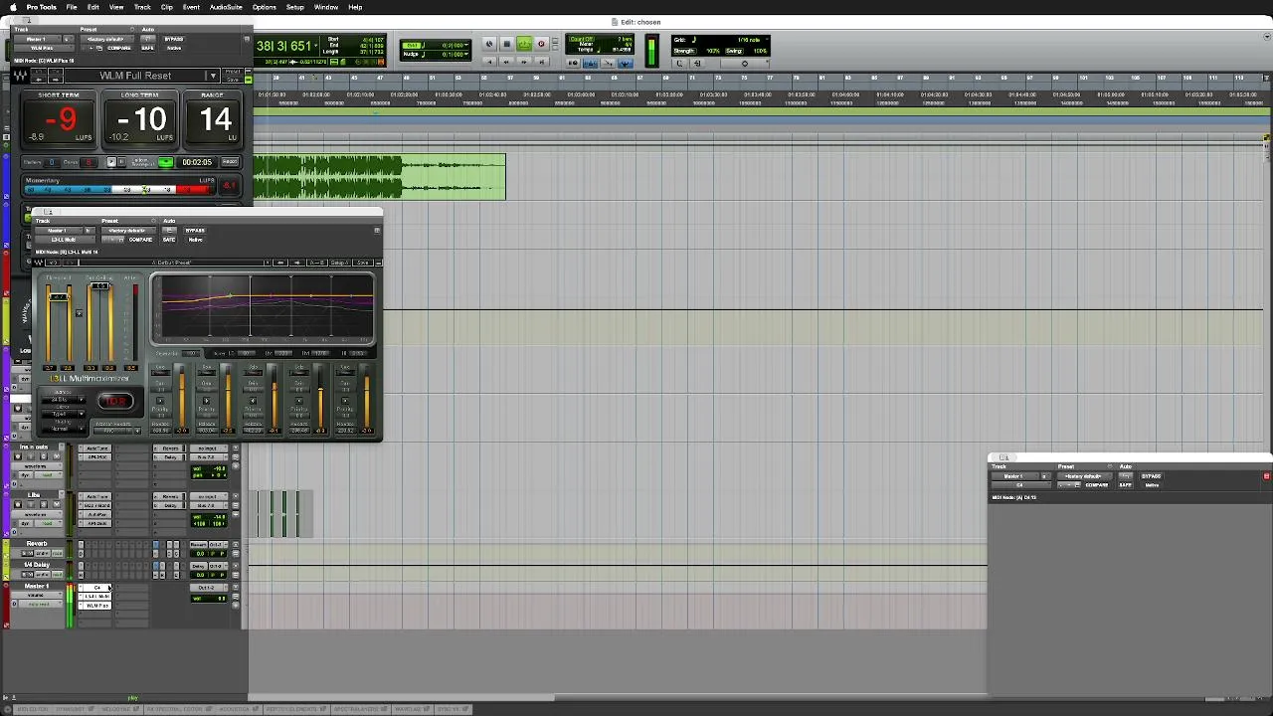
Task: Open the Window menu
Action: (326, 7)
